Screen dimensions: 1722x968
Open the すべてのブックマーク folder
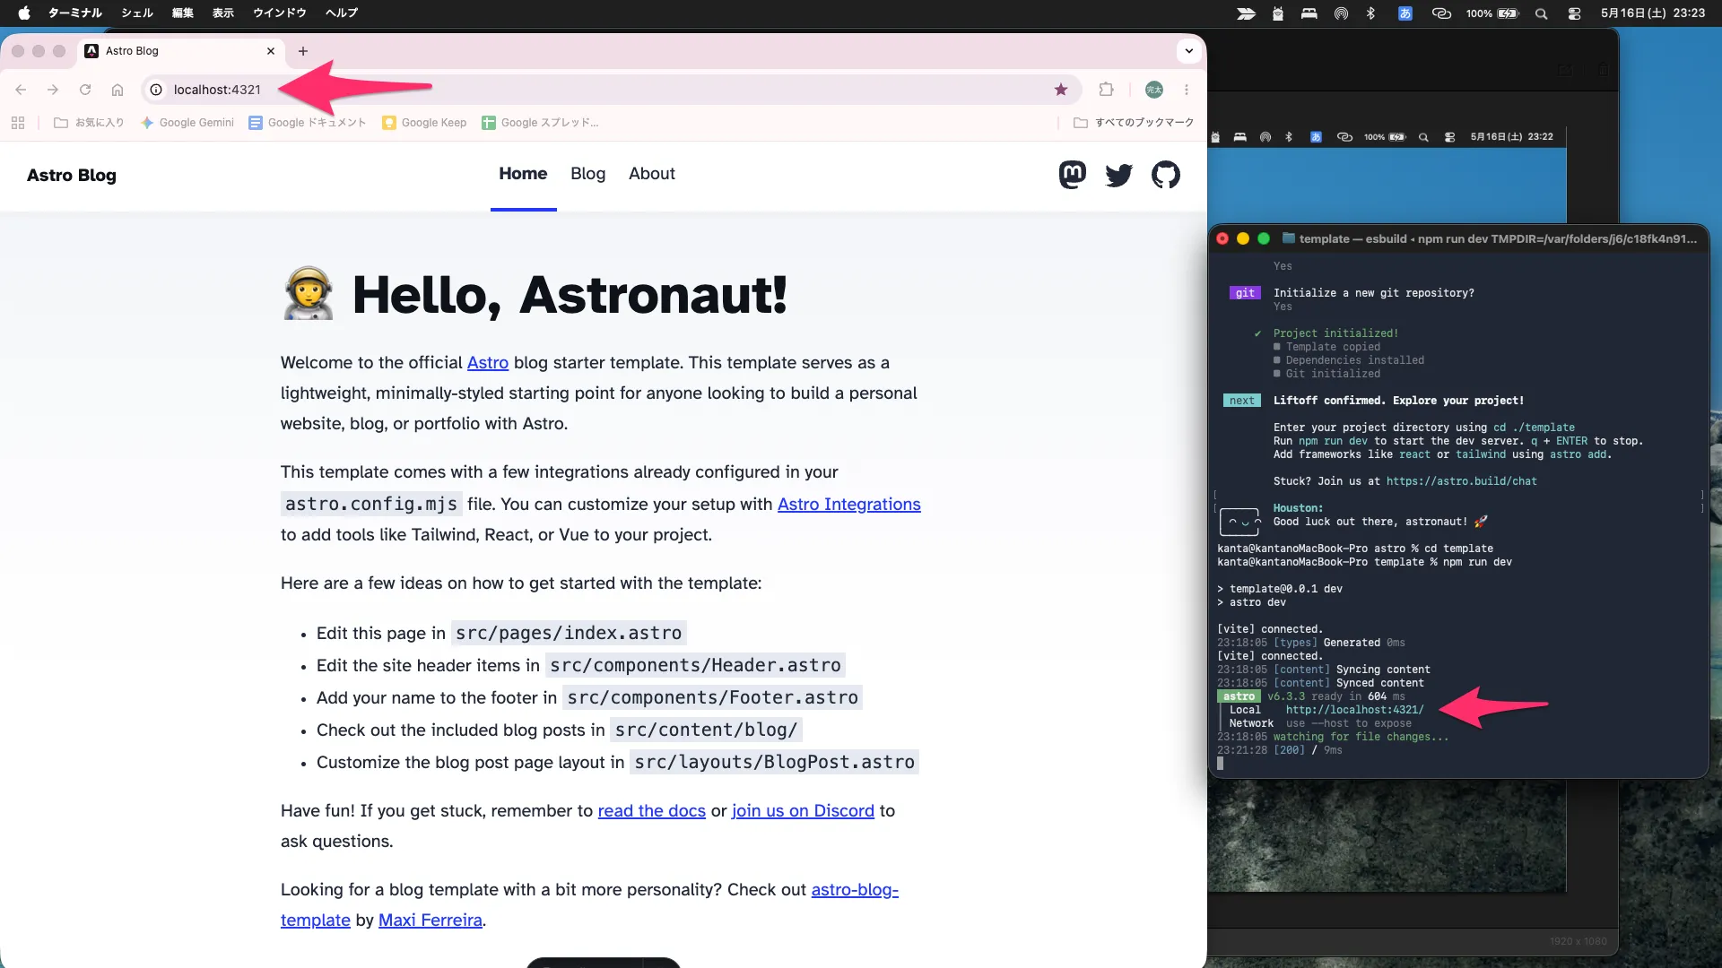pos(1134,123)
